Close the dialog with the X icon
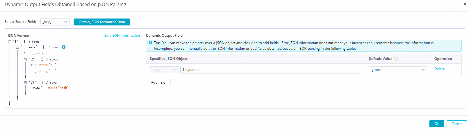Image resolution: width=469 pixels, height=129 pixels. coord(465,4)
